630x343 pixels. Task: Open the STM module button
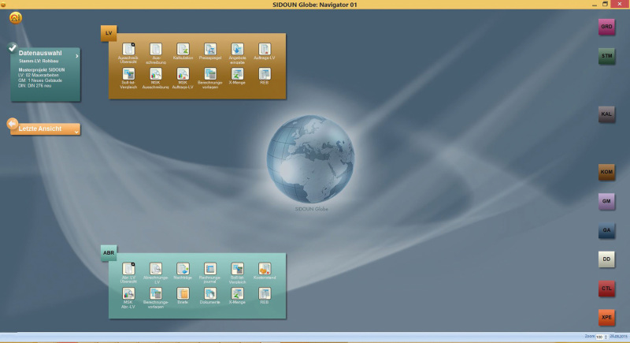point(606,56)
